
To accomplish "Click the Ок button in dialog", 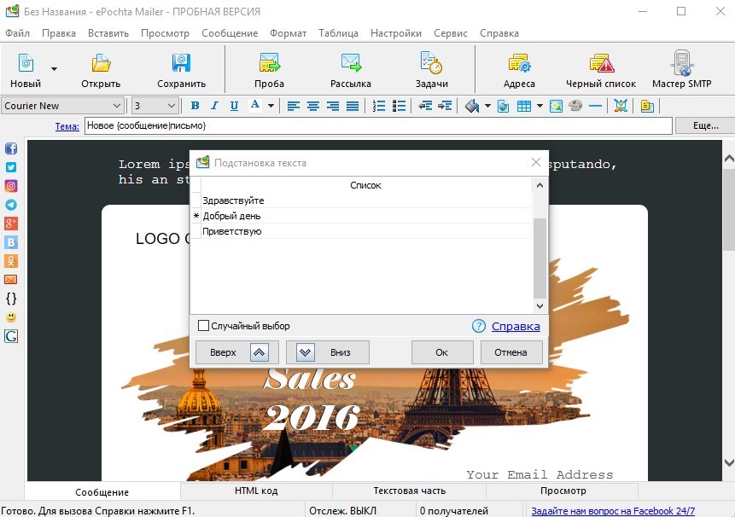I will pyautogui.click(x=441, y=352).
